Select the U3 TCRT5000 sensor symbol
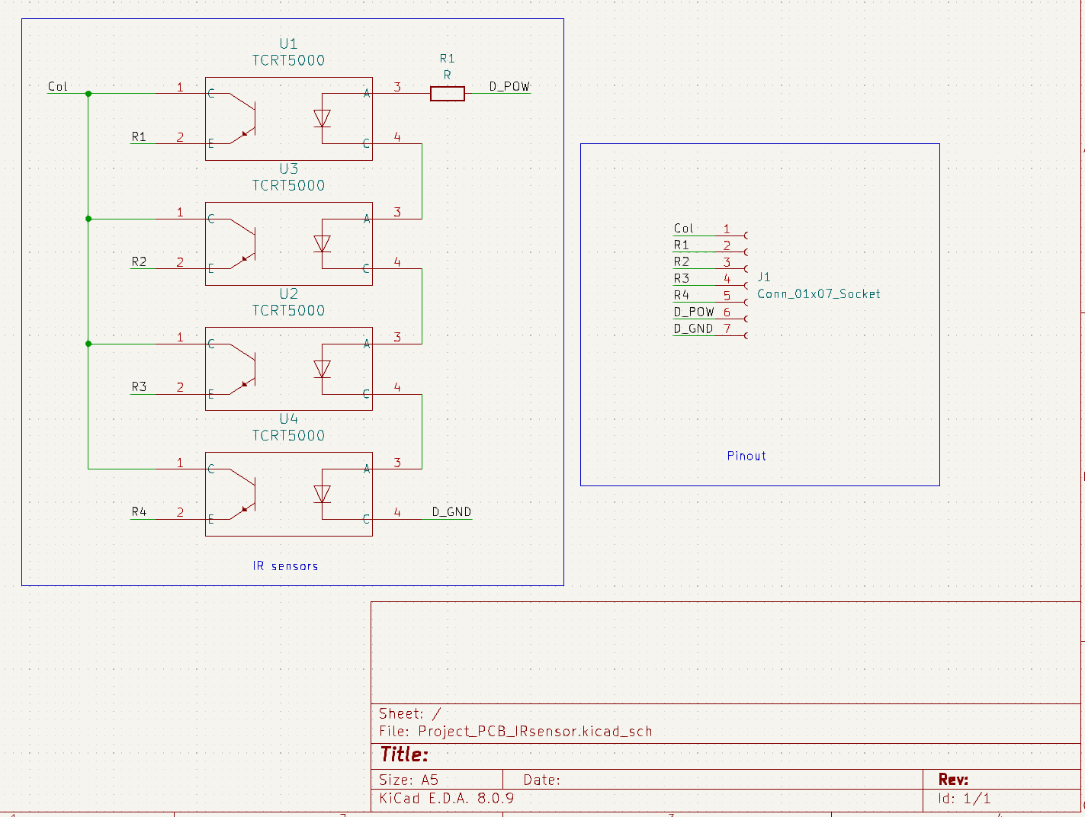Image resolution: width=1085 pixels, height=817 pixels. click(288, 243)
